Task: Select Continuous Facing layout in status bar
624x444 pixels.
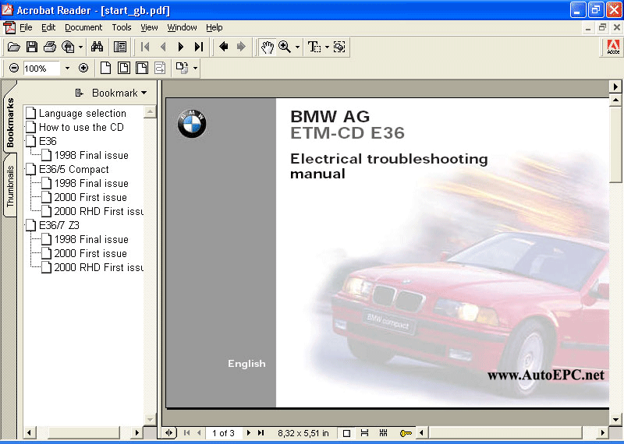Action: pyautogui.click(x=383, y=433)
